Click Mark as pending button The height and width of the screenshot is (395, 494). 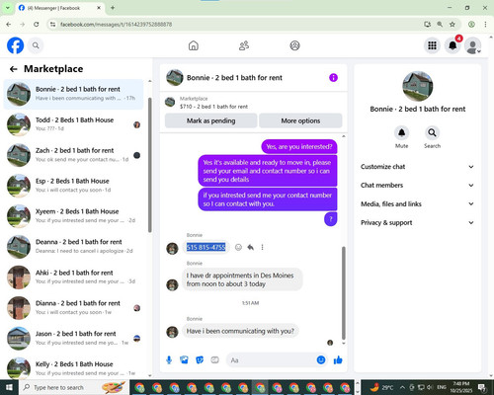click(x=210, y=120)
